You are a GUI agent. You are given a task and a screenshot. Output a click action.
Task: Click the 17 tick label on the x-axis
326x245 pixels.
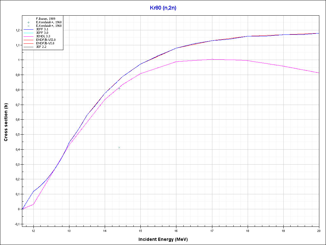[x=212, y=231]
